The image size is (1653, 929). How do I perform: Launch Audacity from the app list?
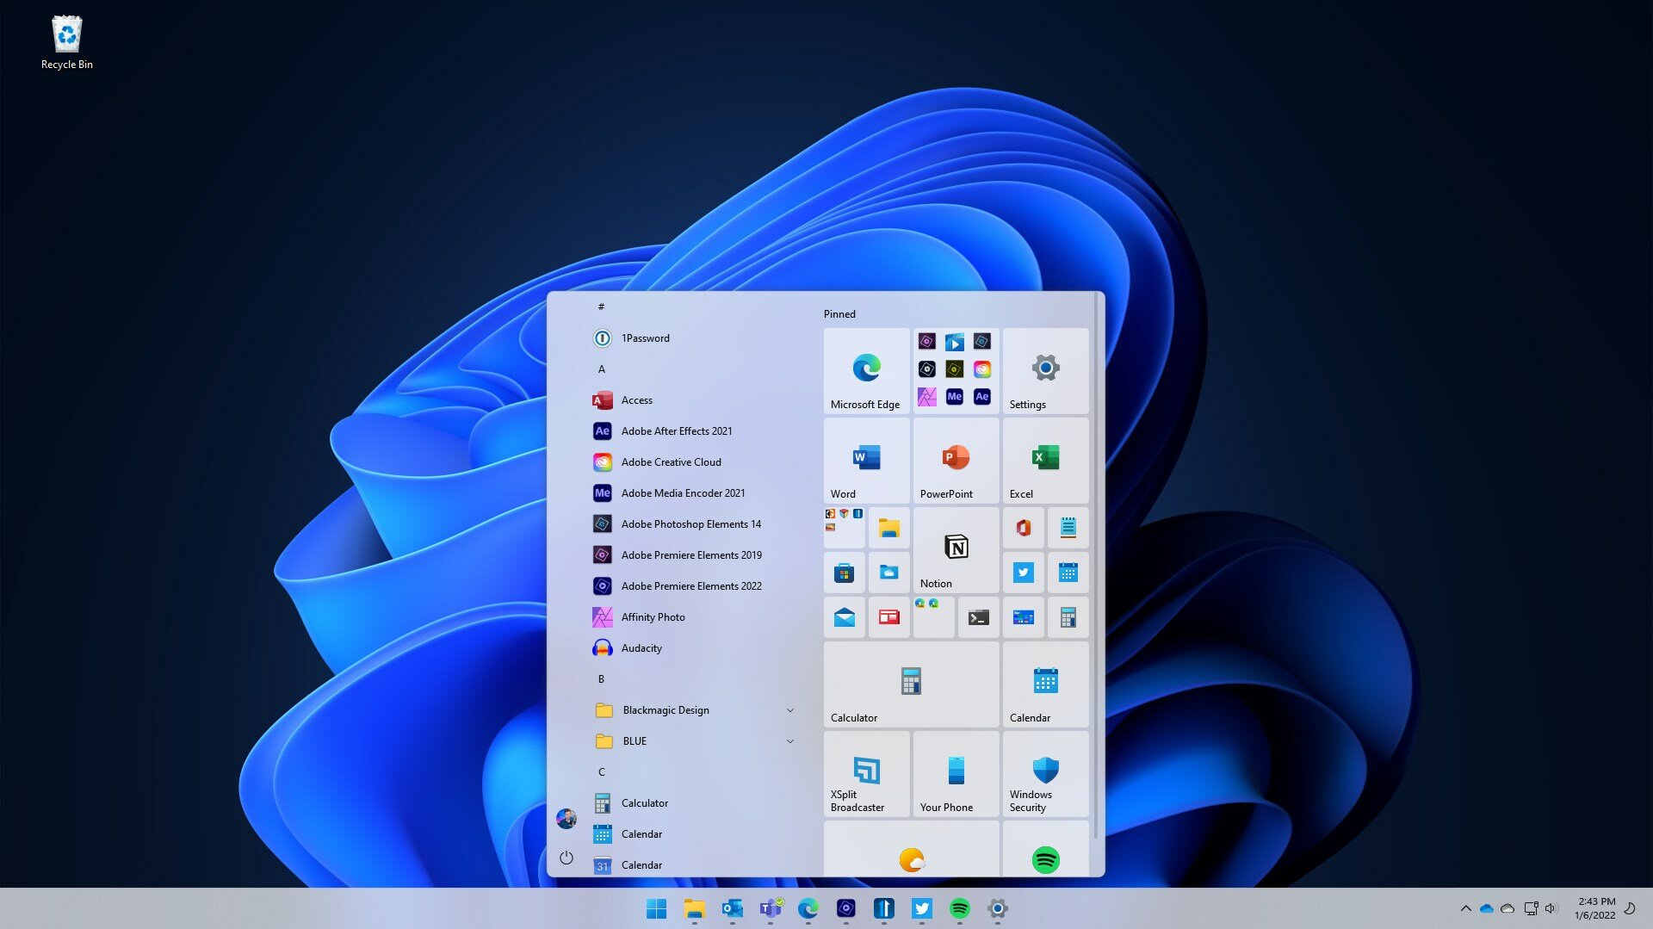(x=641, y=648)
